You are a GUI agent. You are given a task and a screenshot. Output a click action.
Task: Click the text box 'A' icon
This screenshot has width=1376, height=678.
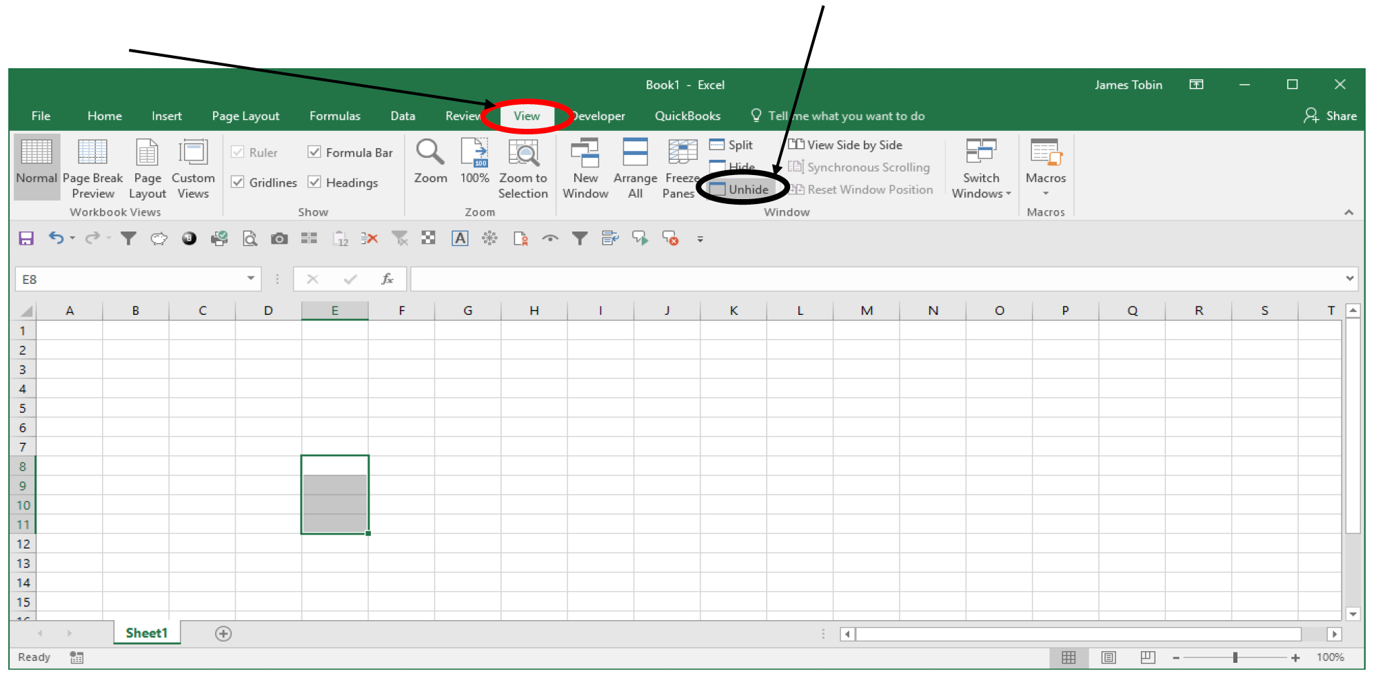coord(460,238)
